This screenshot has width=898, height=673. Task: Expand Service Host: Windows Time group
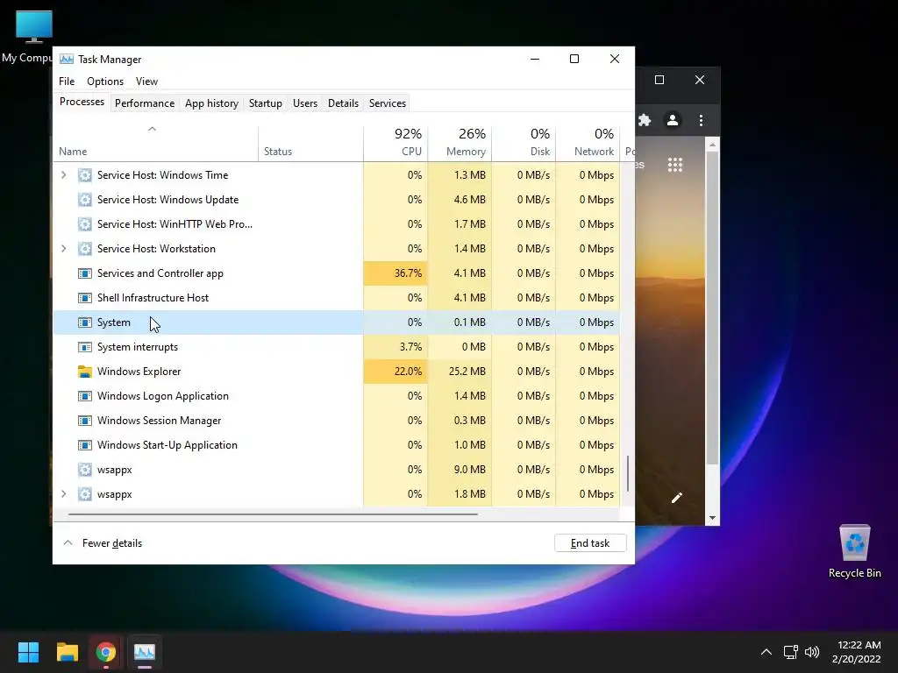(x=63, y=175)
